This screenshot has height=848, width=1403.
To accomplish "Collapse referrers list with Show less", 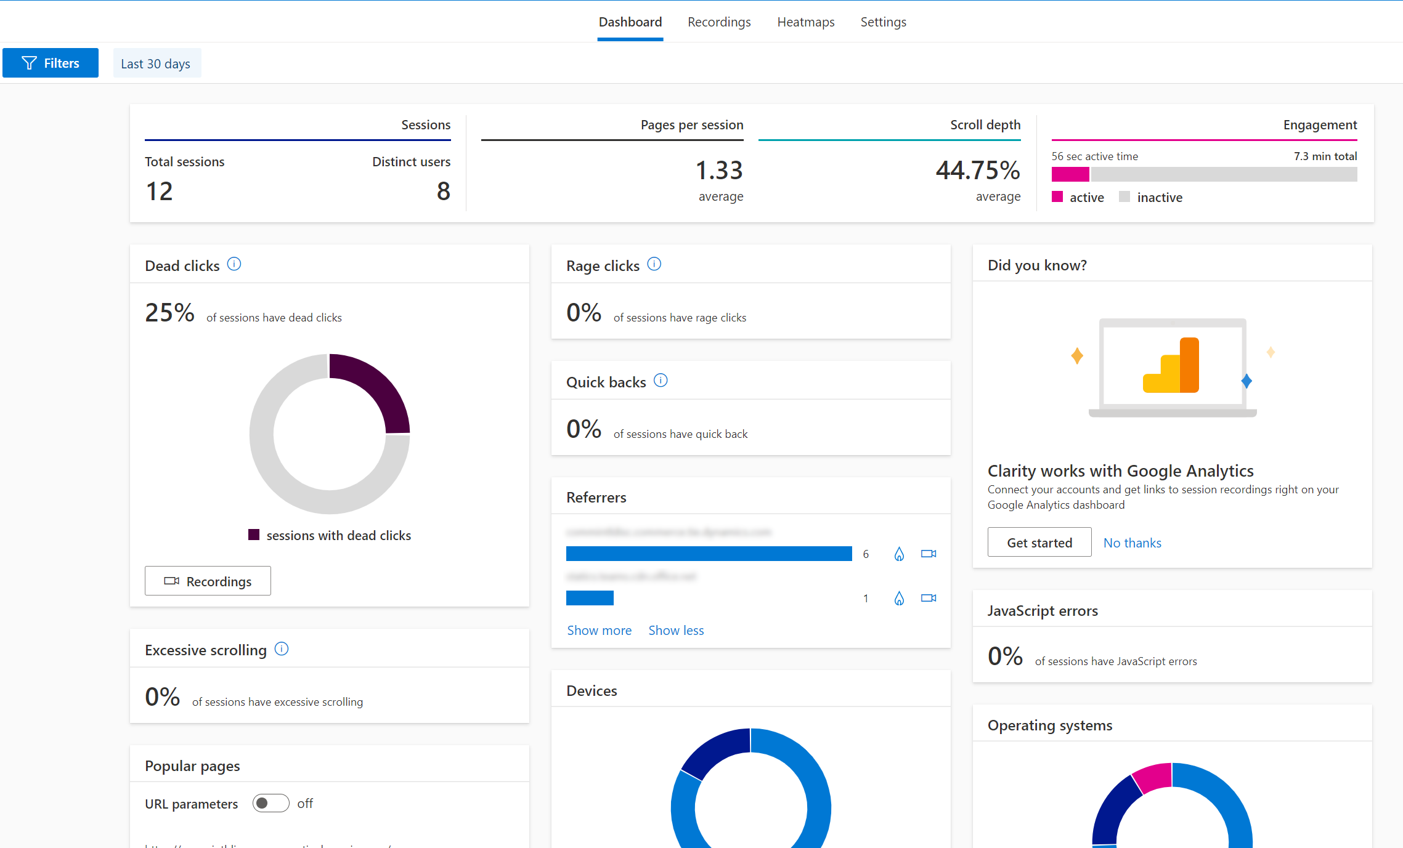I will pos(677,630).
